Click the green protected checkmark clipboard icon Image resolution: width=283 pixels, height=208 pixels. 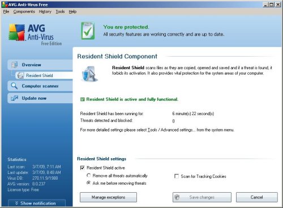point(88,31)
